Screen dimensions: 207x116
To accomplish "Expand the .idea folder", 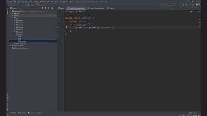I will [13, 14].
